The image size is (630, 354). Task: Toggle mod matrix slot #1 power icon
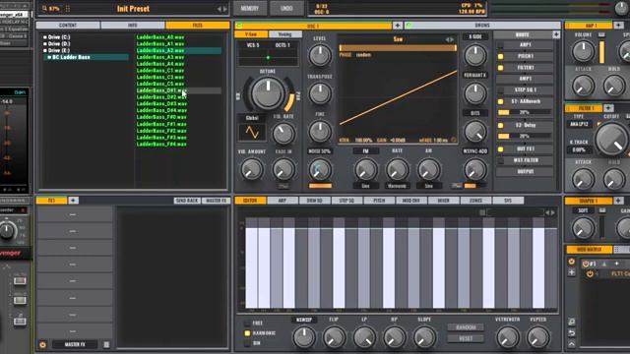tap(586, 264)
